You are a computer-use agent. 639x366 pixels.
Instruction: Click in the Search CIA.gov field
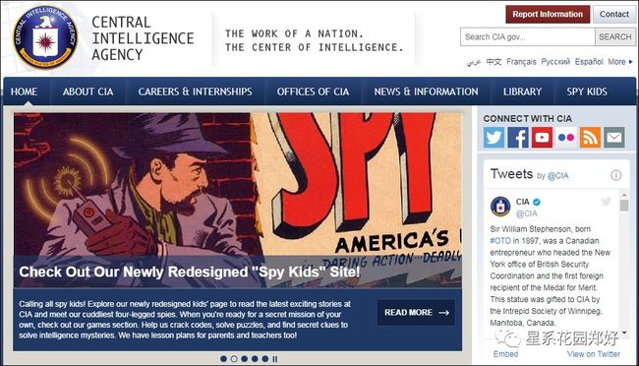point(528,36)
